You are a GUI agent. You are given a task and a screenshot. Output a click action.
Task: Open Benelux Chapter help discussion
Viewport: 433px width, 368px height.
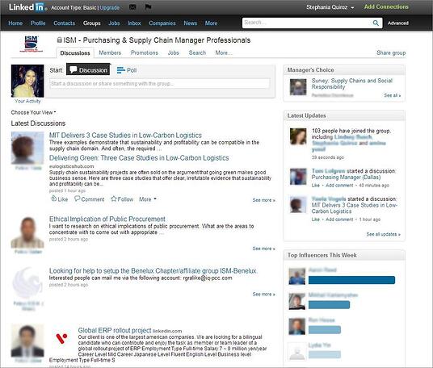pyautogui.click(x=153, y=271)
